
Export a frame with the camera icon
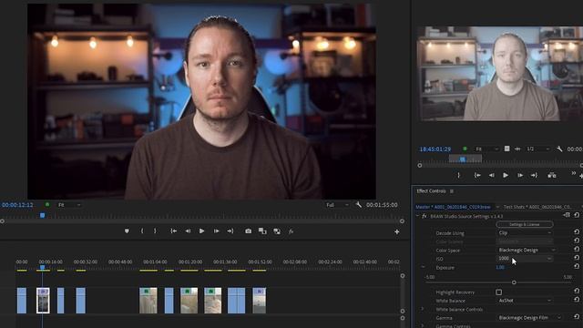(x=248, y=231)
